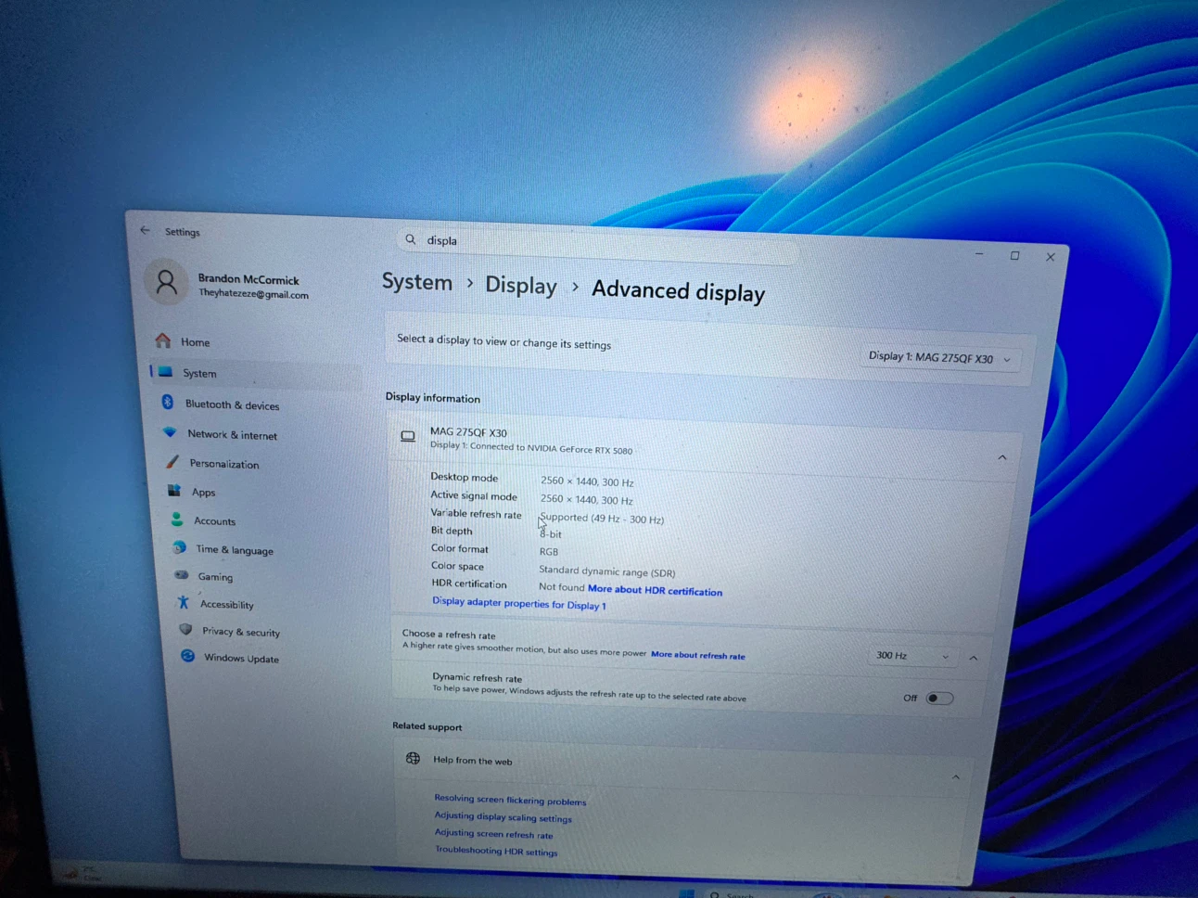Click the magnifier icon in the search box

[411, 239]
